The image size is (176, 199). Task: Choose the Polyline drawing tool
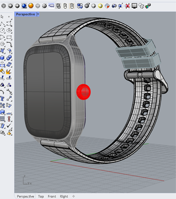[x=2, y=23]
